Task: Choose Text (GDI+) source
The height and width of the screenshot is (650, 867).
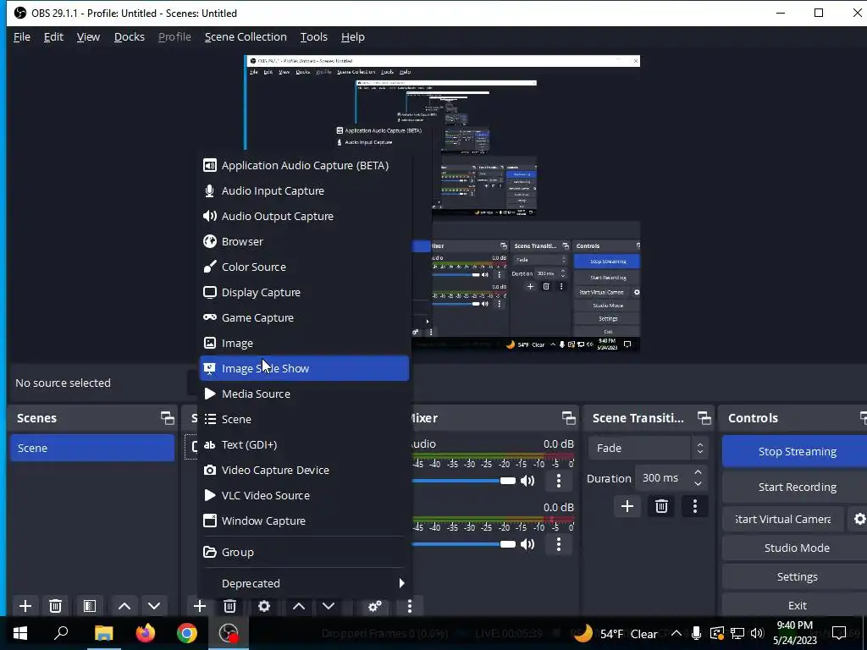Action: click(x=304, y=444)
